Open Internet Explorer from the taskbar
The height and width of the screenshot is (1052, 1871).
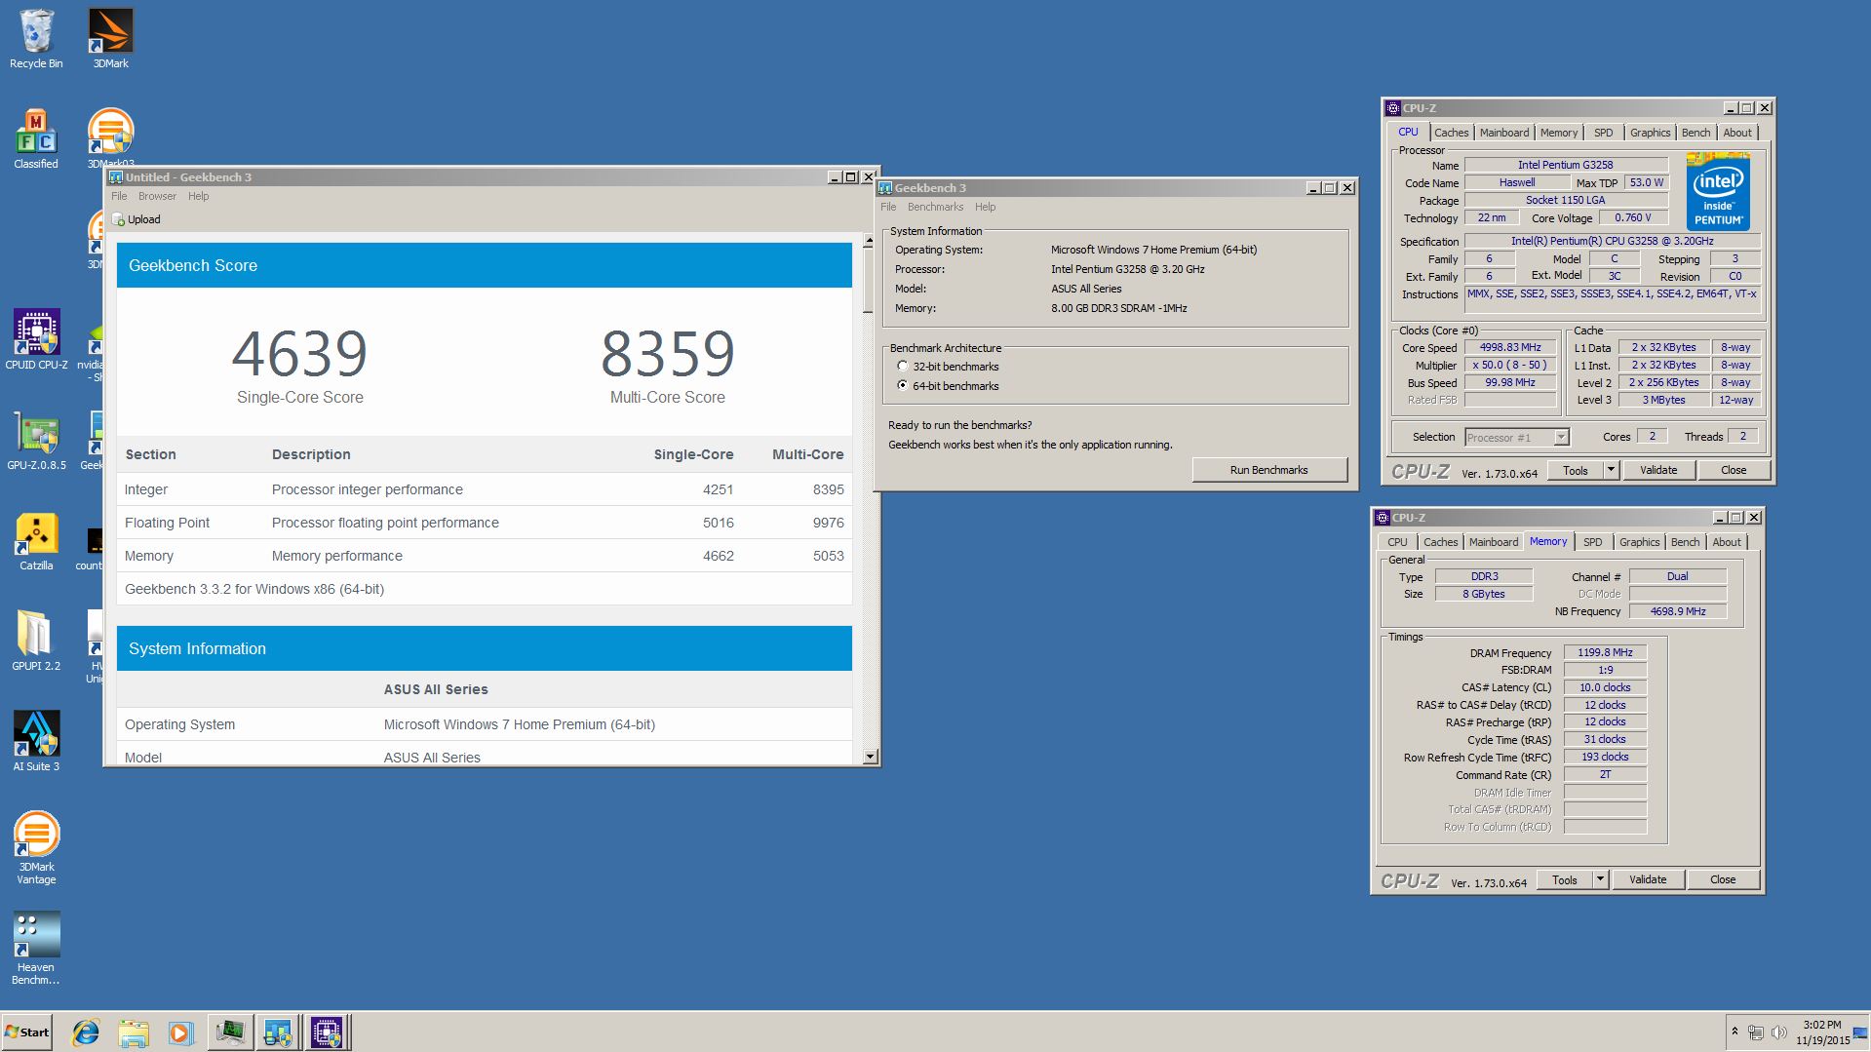86,1033
